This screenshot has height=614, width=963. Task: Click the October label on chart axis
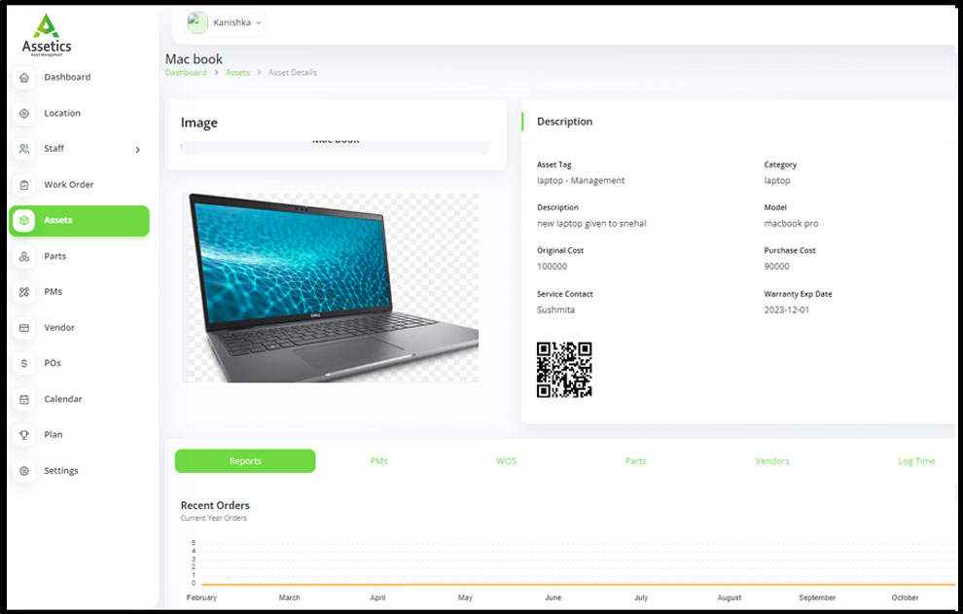pyautogui.click(x=905, y=597)
